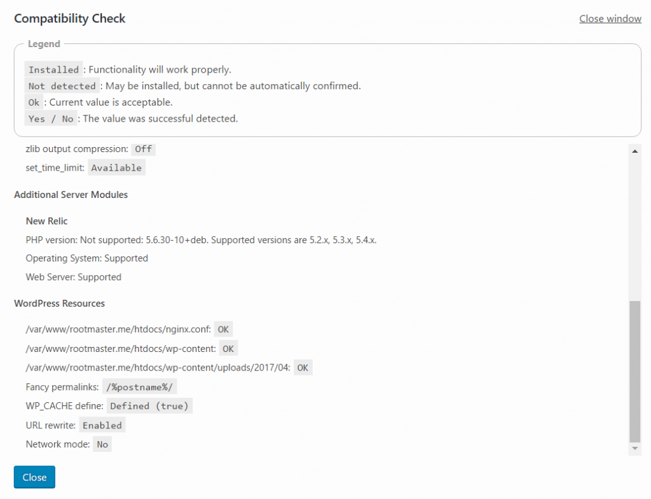The image size is (651, 499).
Task: Click the No value for Network mode
Action: pyautogui.click(x=102, y=444)
